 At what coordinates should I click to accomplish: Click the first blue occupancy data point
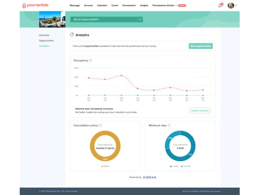89,95
